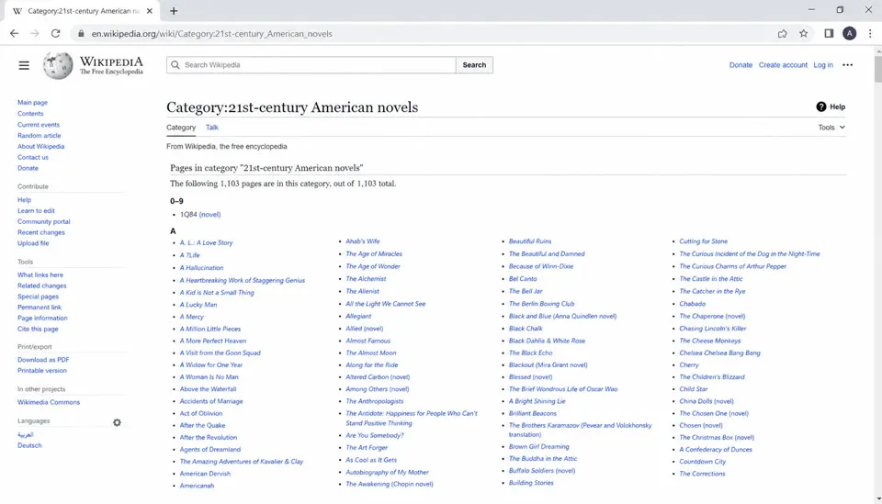Open About Wikipedia link
The image size is (882, 504).
pyautogui.click(x=41, y=147)
